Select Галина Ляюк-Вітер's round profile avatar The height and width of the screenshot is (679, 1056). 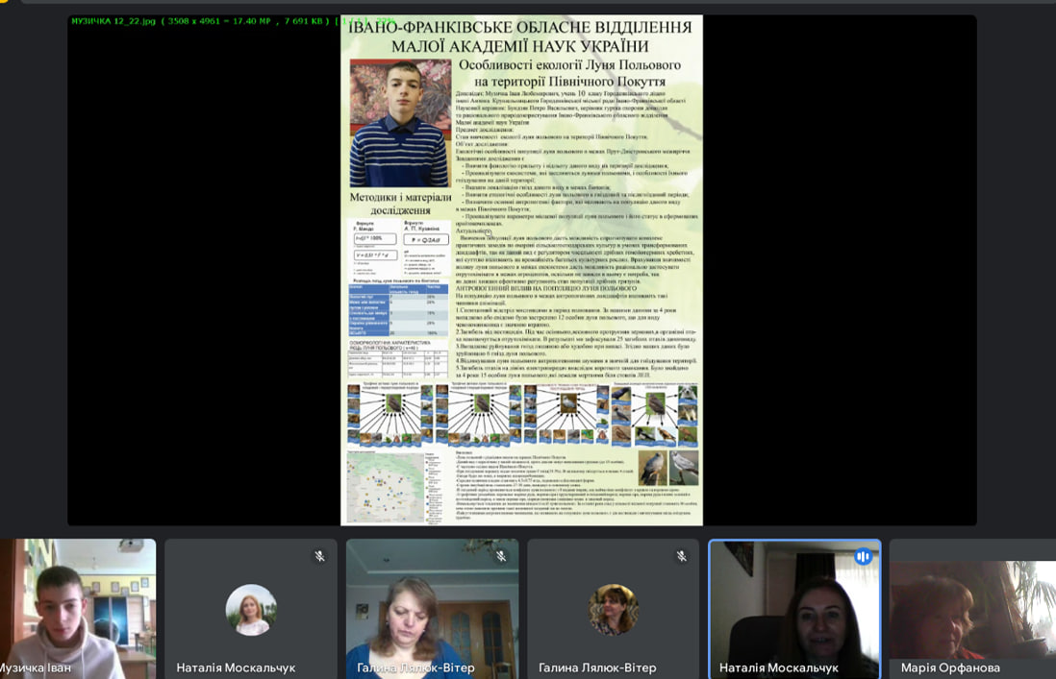tap(613, 610)
